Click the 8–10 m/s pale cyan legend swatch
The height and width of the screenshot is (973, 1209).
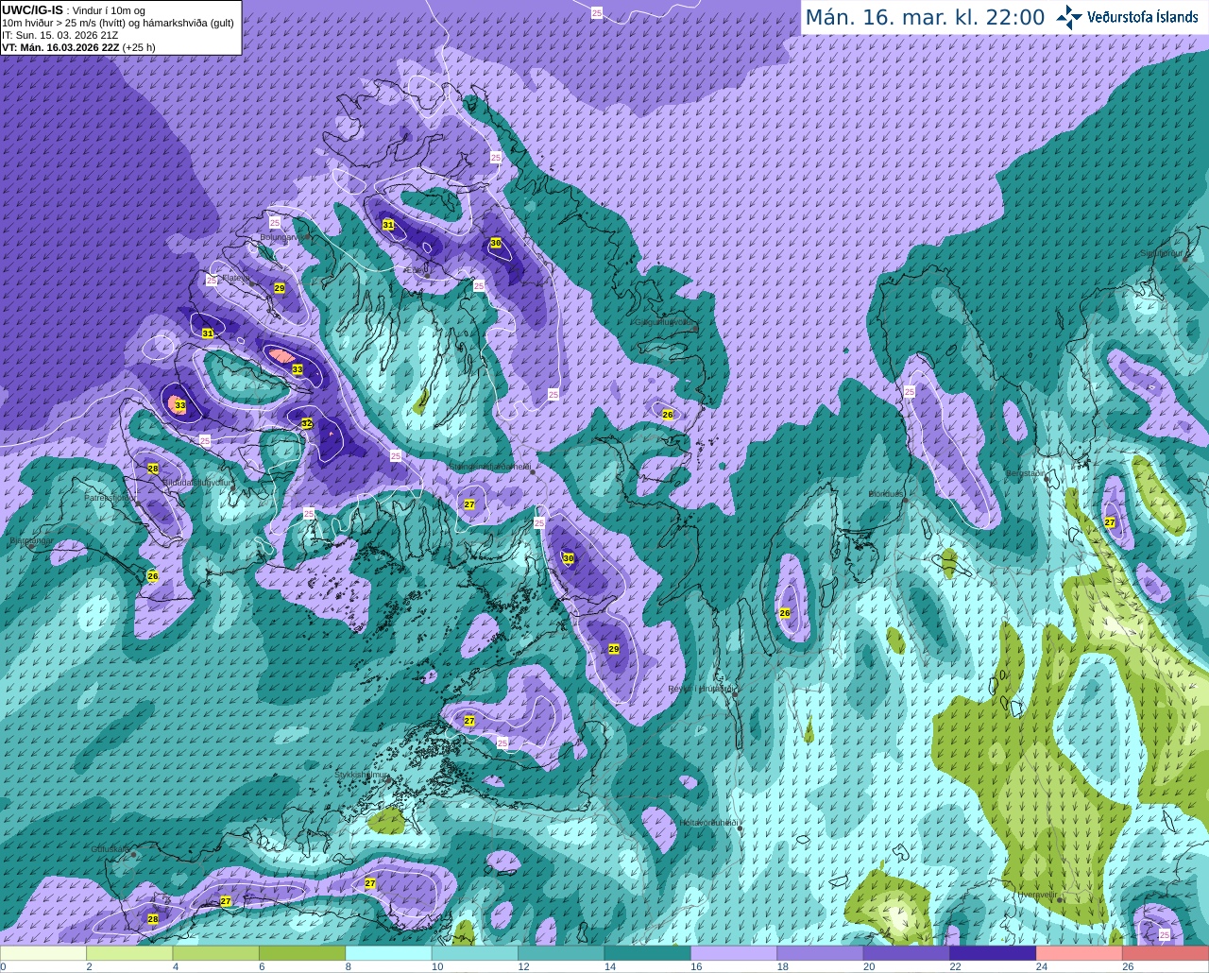click(x=388, y=953)
